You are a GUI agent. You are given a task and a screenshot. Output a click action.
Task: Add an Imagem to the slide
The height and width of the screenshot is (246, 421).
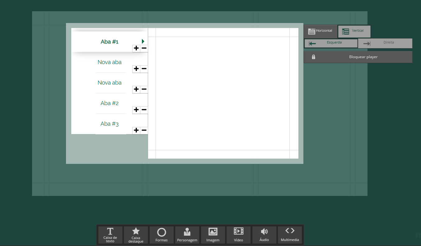(213, 235)
